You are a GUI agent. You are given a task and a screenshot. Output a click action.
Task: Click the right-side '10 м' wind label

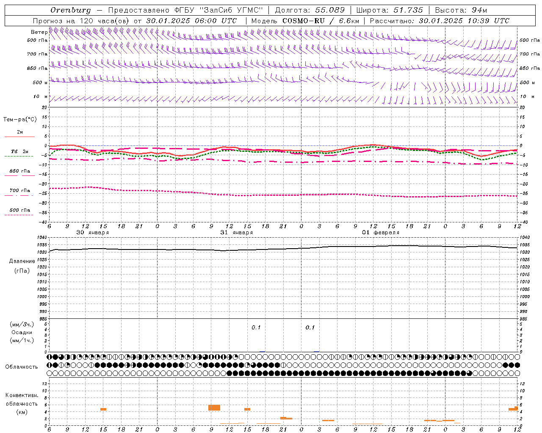[527, 96]
